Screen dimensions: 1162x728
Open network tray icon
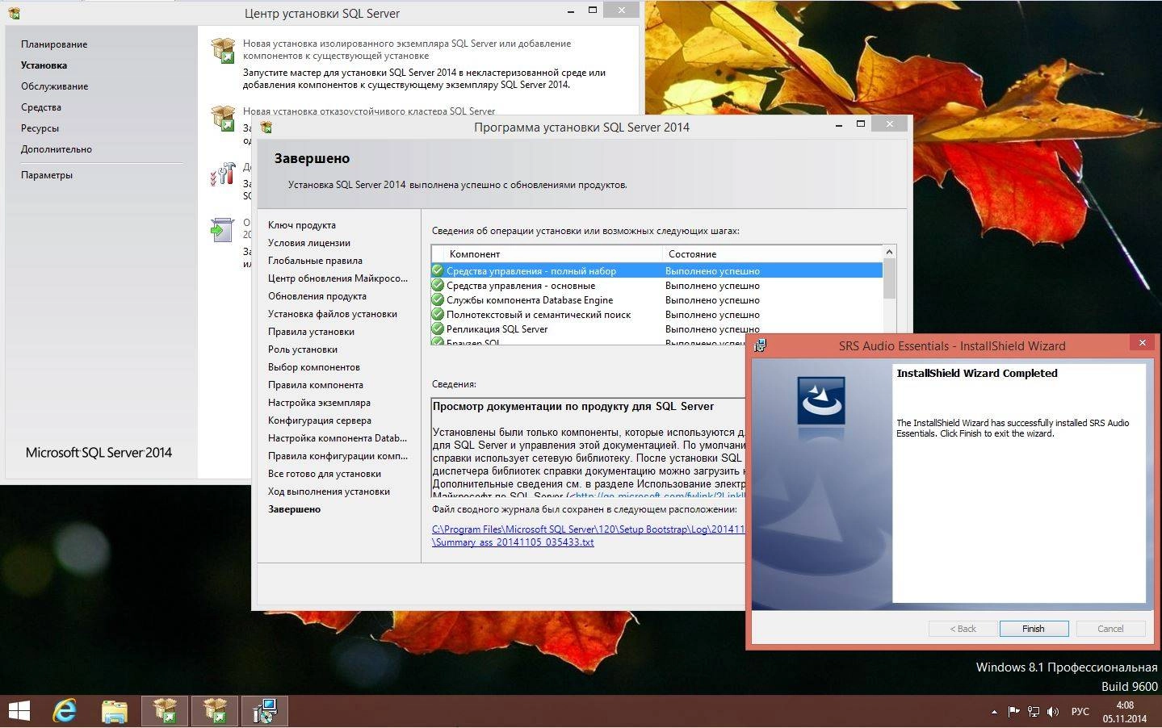tap(1034, 712)
